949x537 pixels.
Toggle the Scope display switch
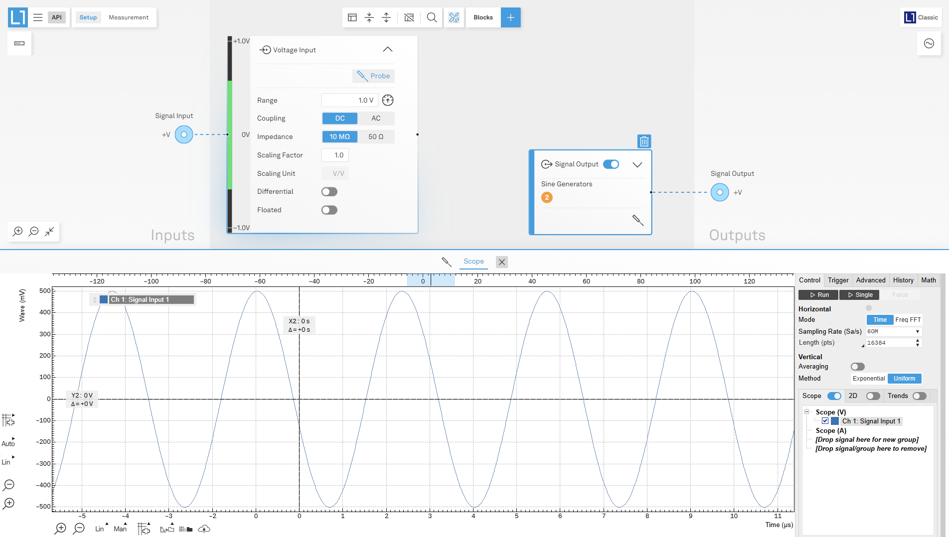834,396
